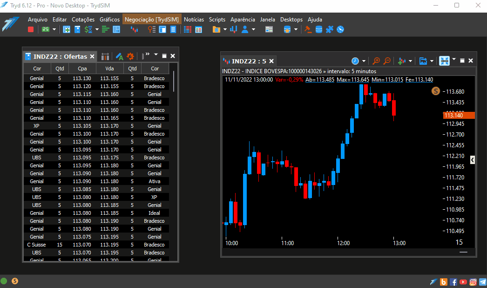Click the Telegram icon in status bar
487x288 pixels.
483,282
